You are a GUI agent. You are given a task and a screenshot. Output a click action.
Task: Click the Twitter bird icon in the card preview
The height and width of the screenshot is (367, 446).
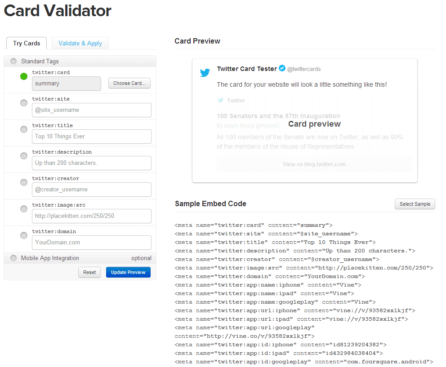tap(205, 72)
